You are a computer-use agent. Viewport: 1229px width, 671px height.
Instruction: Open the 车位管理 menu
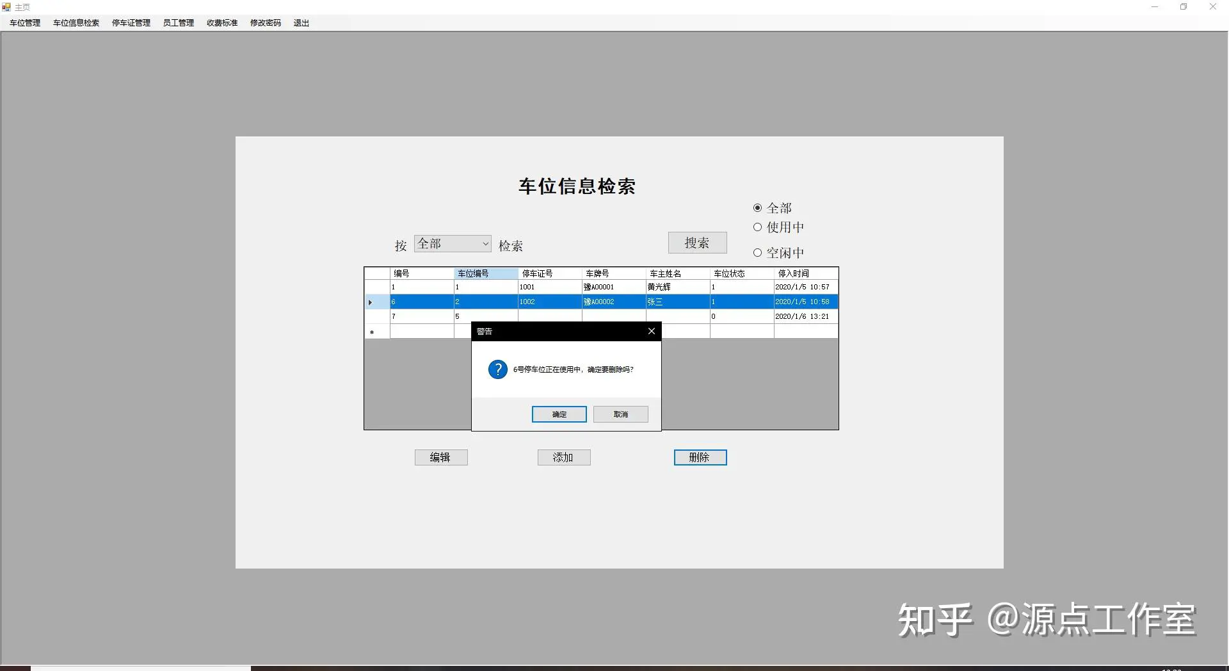(25, 23)
